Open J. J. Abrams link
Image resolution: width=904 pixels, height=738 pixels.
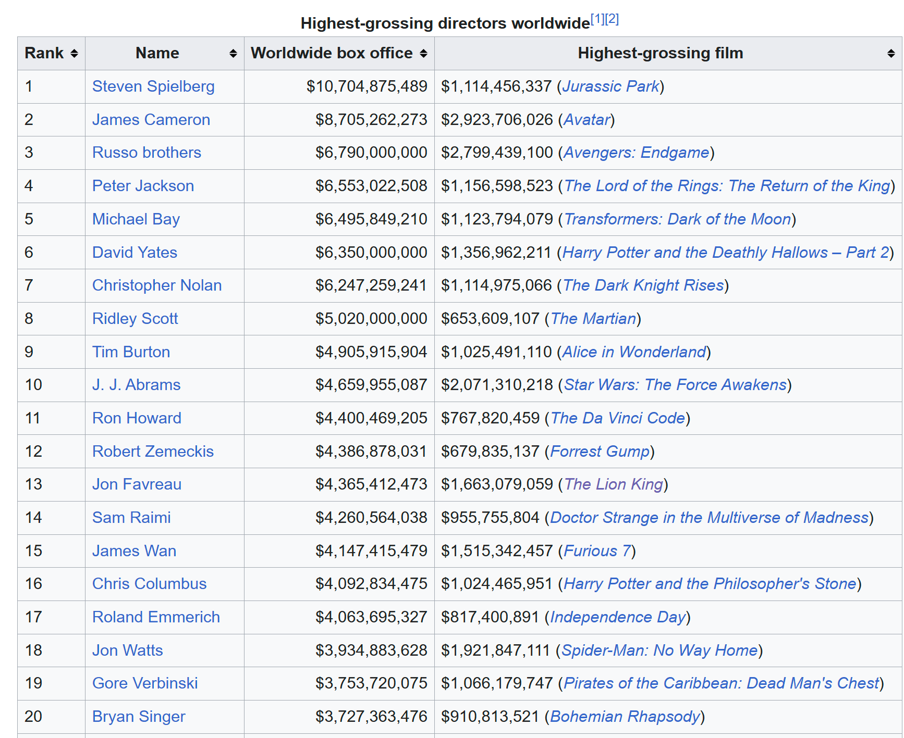pyautogui.click(x=136, y=385)
